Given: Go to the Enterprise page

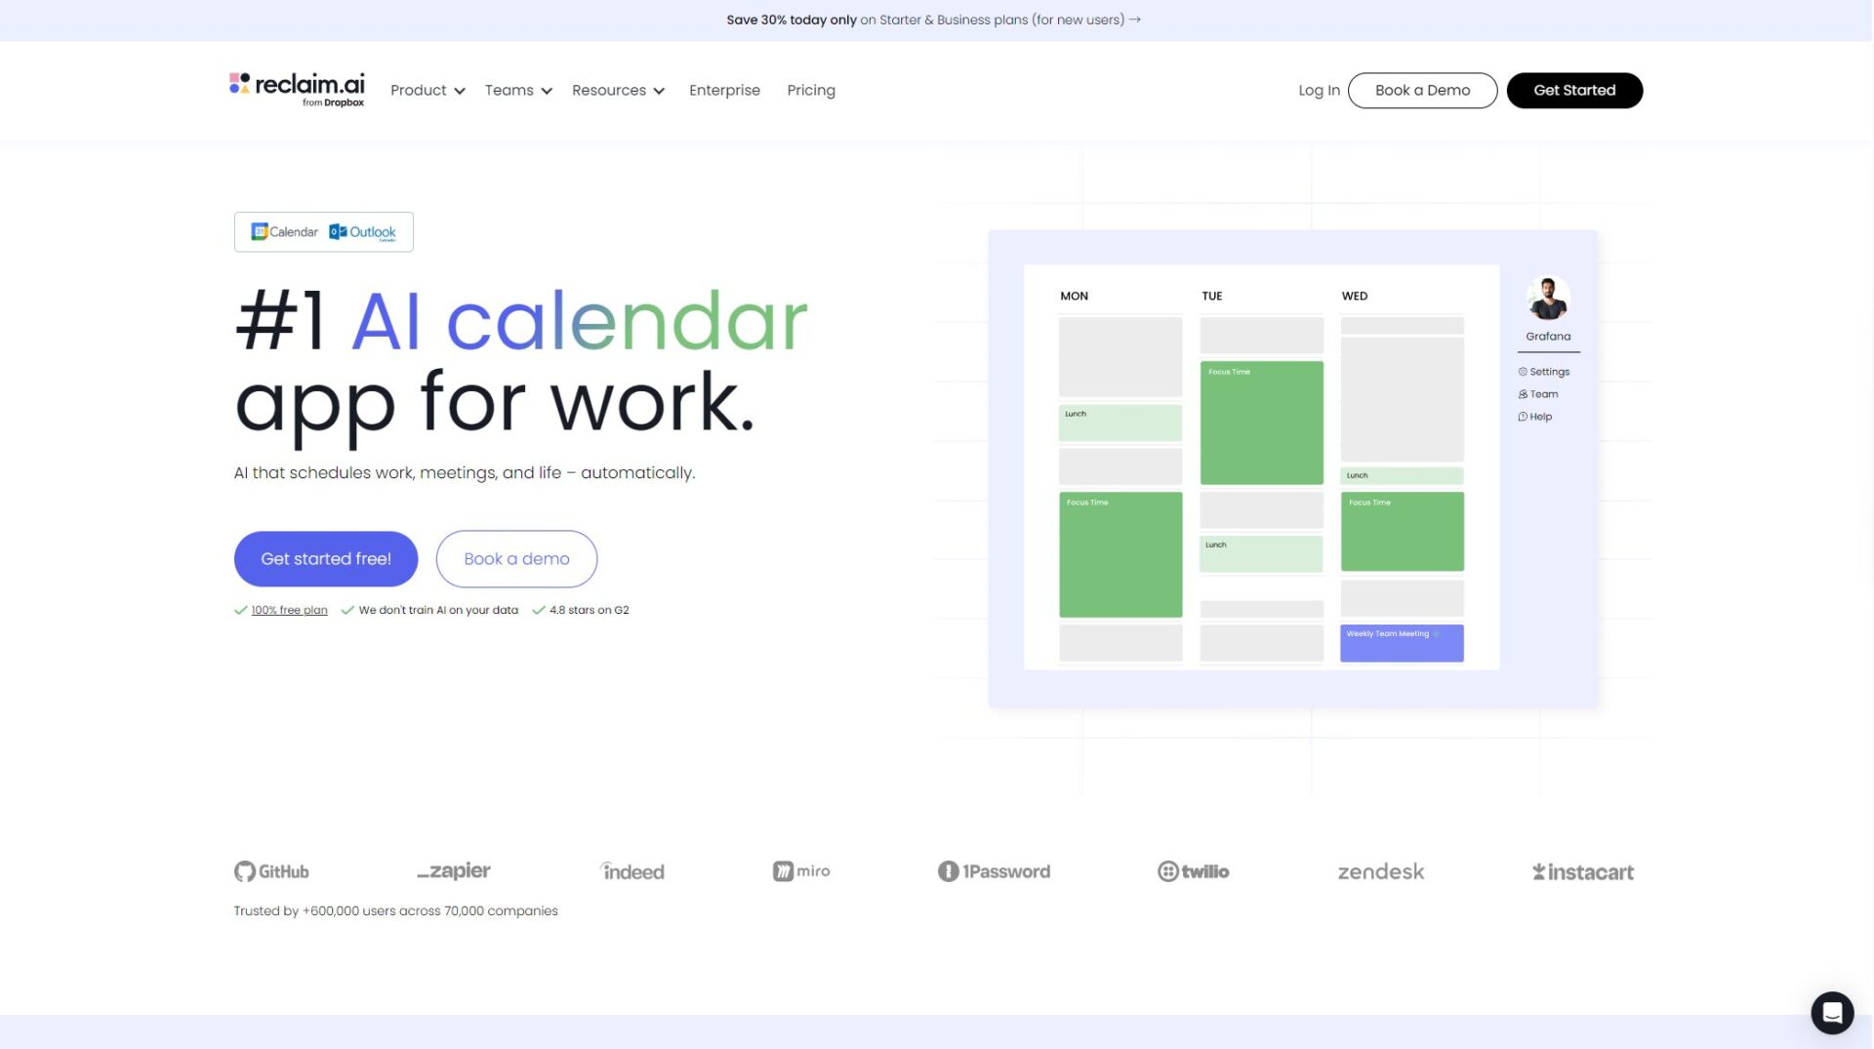Looking at the screenshot, I should (x=724, y=90).
